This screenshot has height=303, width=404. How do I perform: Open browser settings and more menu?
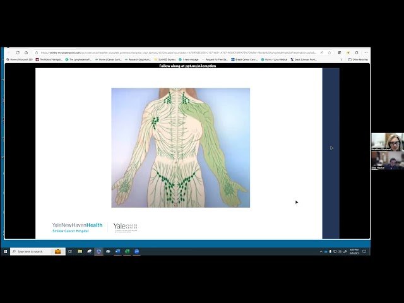[x=366, y=52]
